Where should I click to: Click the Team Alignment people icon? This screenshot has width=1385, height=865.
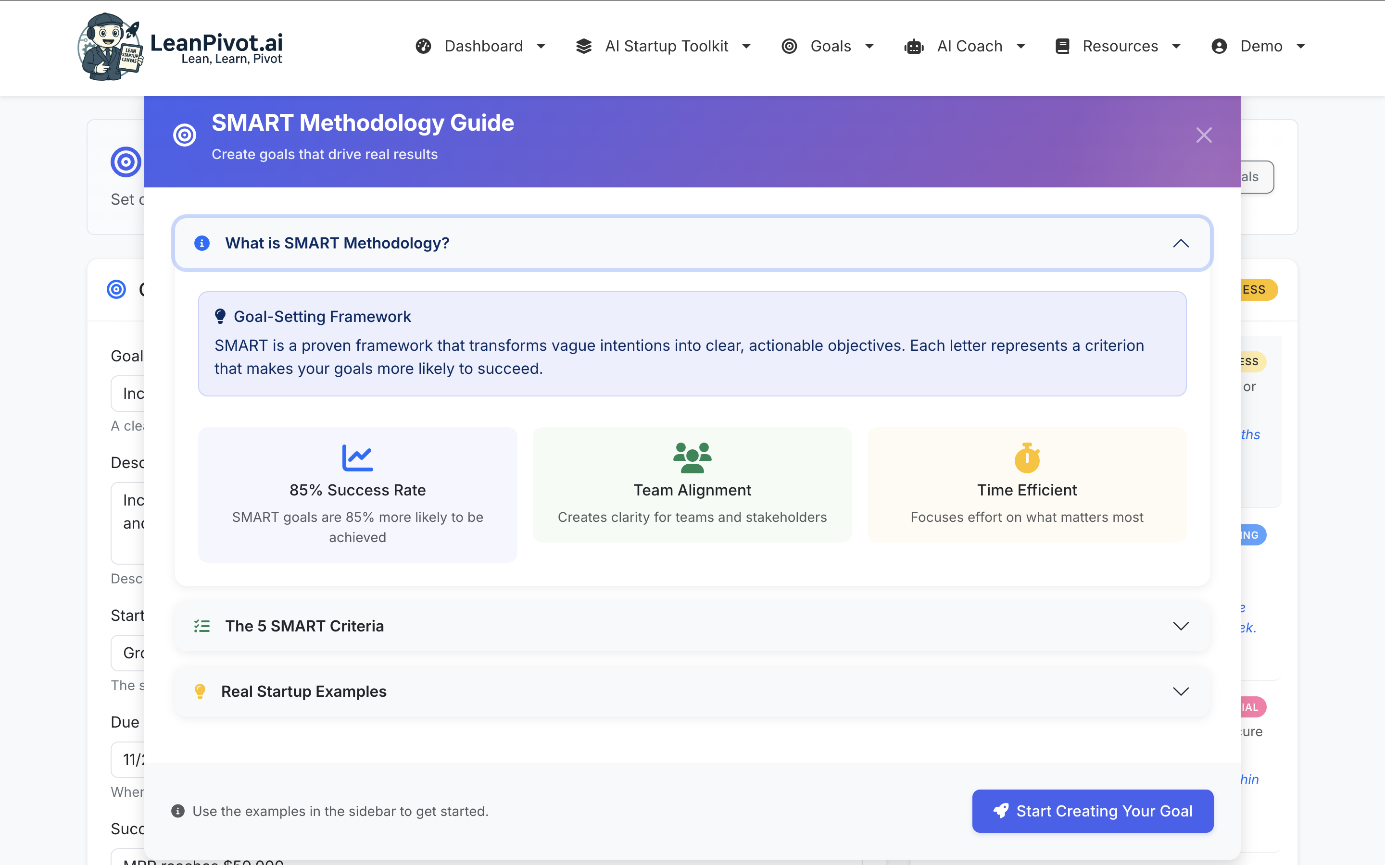pos(692,457)
